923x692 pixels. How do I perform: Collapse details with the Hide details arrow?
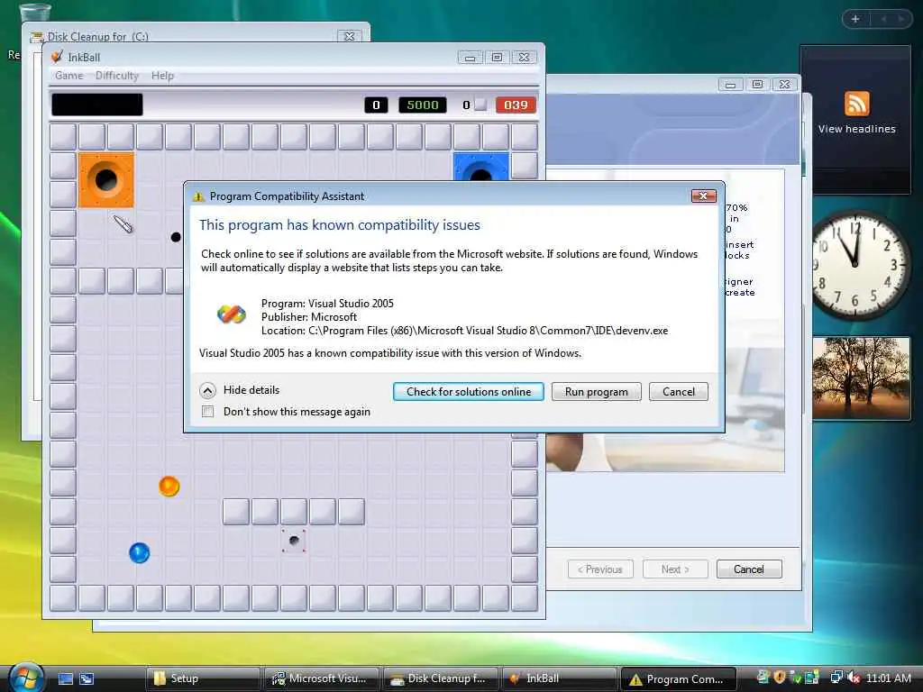point(208,391)
